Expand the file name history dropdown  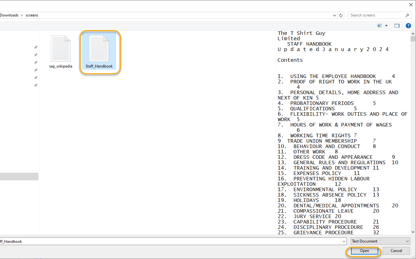(x=344, y=242)
